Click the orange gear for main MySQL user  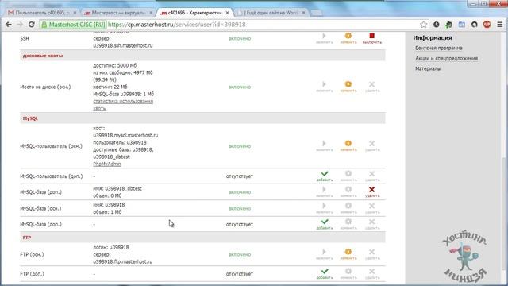pos(348,143)
